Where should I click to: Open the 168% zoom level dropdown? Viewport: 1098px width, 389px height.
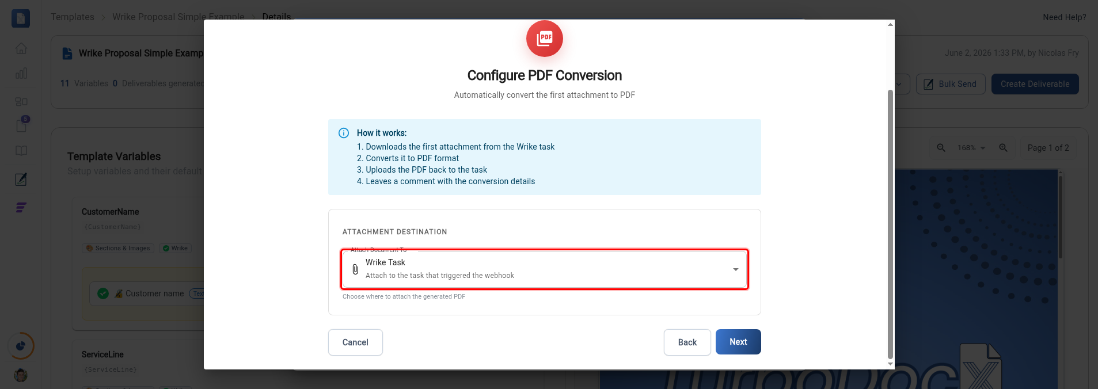pyautogui.click(x=971, y=148)
